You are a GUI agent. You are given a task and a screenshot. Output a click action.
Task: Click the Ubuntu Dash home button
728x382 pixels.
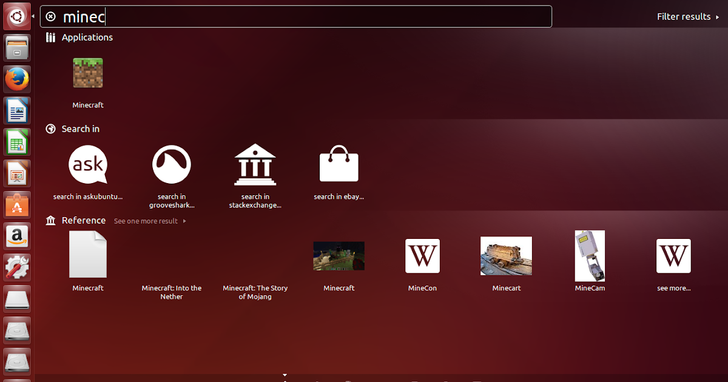(x=17, y=16)
